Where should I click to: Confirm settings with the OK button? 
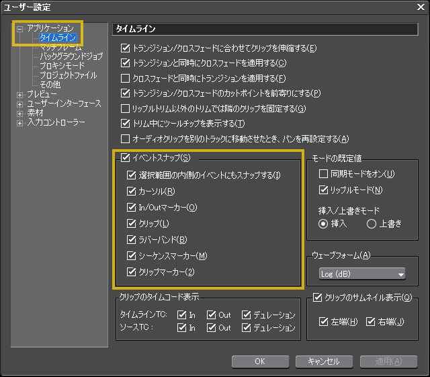click(260, 362)
